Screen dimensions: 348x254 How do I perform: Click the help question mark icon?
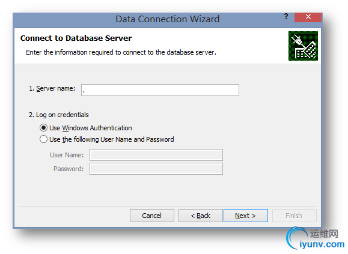[x=286, y=16]
